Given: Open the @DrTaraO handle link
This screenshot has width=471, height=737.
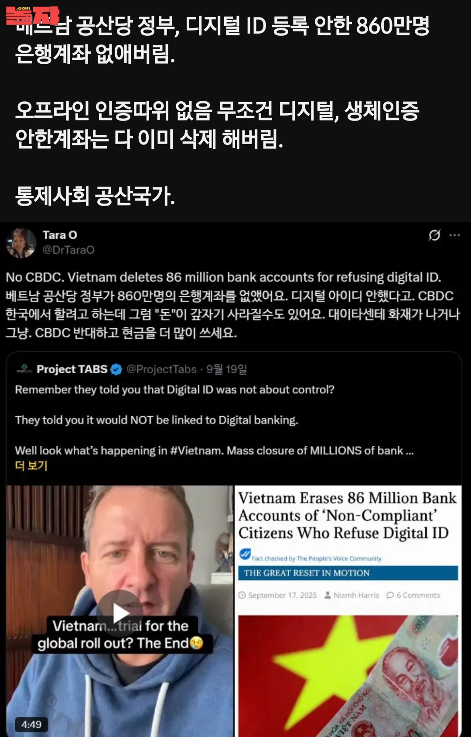Looking at the screenshot, I should click(68, 250).
